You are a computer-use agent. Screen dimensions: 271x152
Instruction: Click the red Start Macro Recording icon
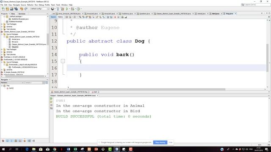click(115, 17)
